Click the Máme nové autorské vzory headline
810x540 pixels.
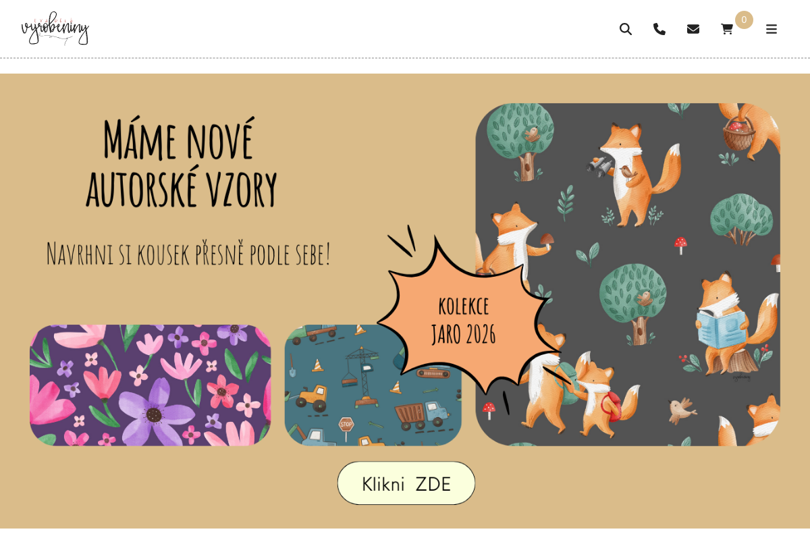pos(182,163)
